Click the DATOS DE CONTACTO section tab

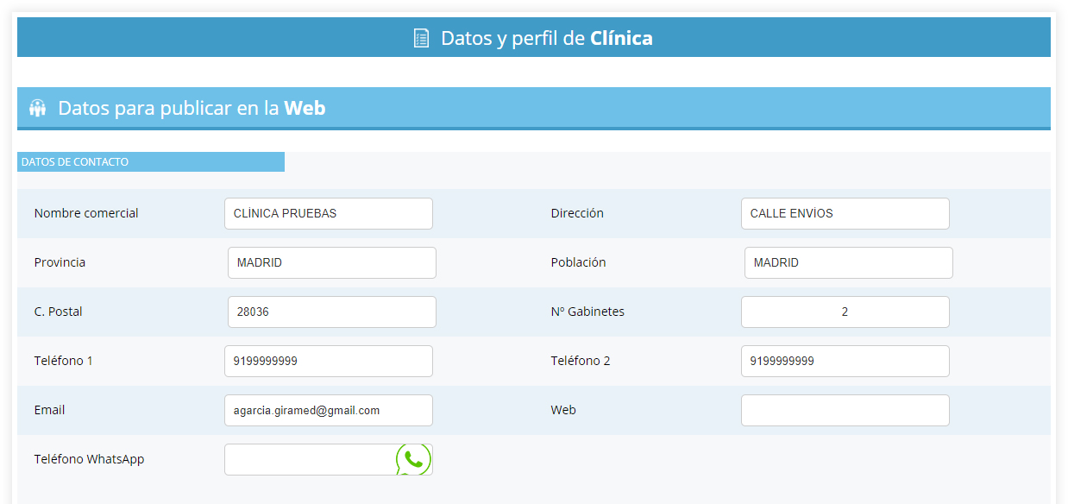pyautogui.click(x=150, y=161)
